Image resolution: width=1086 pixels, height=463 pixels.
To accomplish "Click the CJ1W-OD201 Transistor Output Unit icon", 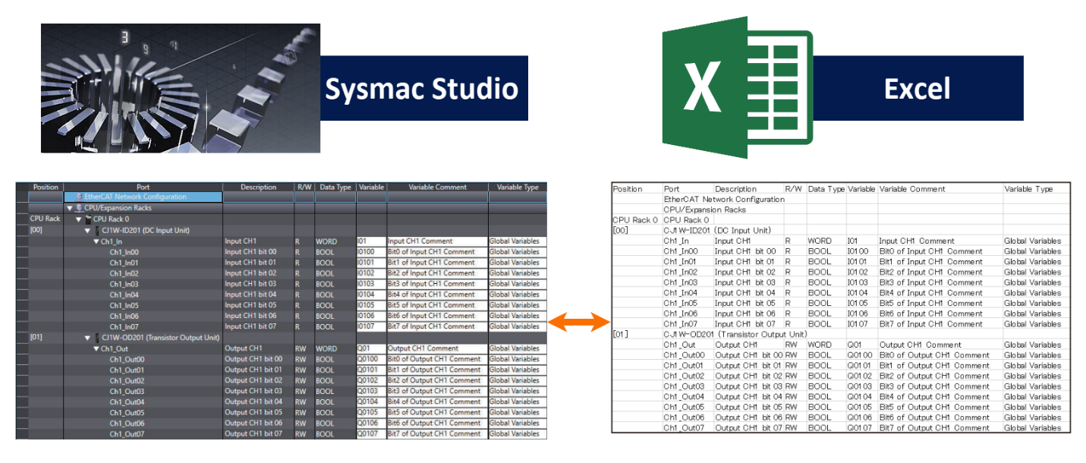I will pos(96,337).
